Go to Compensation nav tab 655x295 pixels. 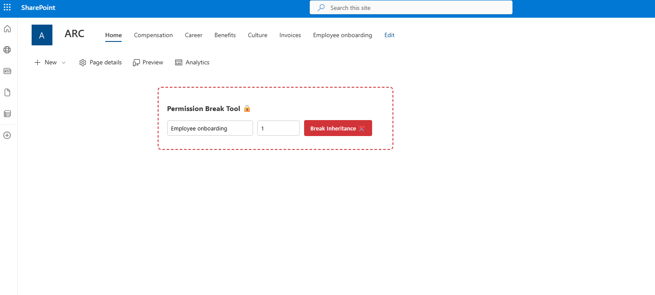pyautogui.click(x=153, y=35)
